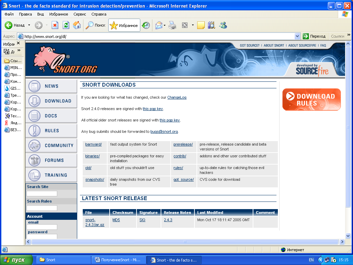
Task: Click the Community section icon
Action: tap(34, 145)
